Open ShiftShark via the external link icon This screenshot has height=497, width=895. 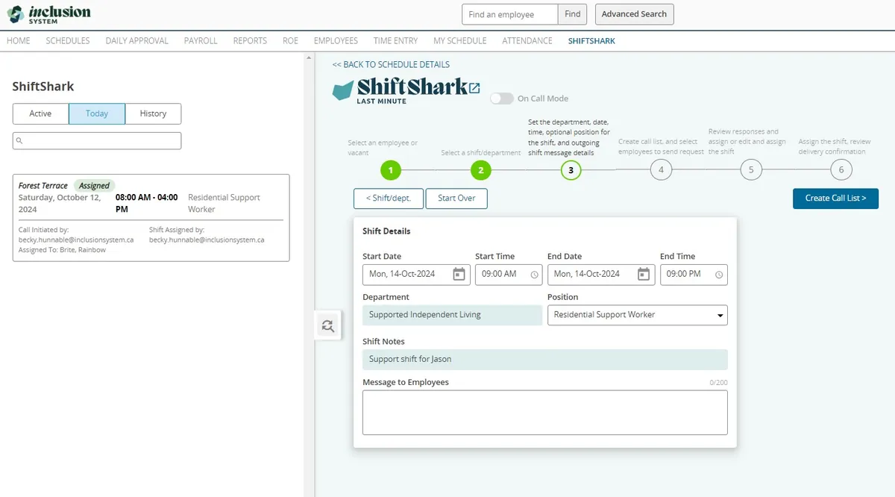(475, 89)
